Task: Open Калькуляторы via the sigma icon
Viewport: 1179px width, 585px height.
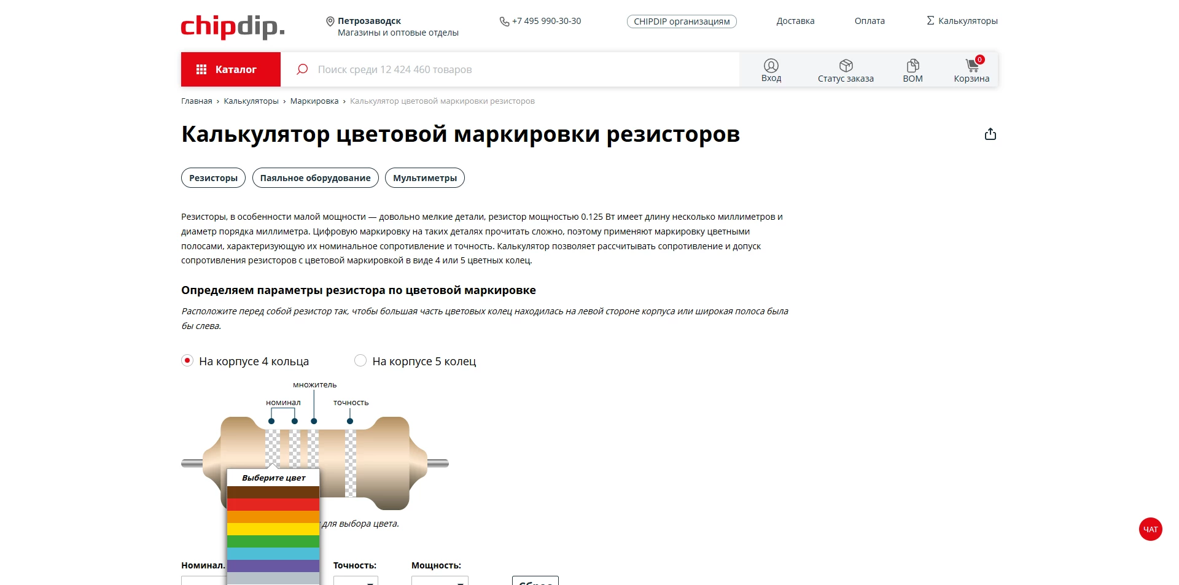Action: pos(930,20)
